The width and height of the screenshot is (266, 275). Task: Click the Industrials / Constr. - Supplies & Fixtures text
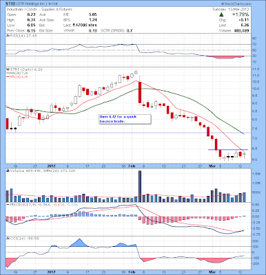coord(39,10)
